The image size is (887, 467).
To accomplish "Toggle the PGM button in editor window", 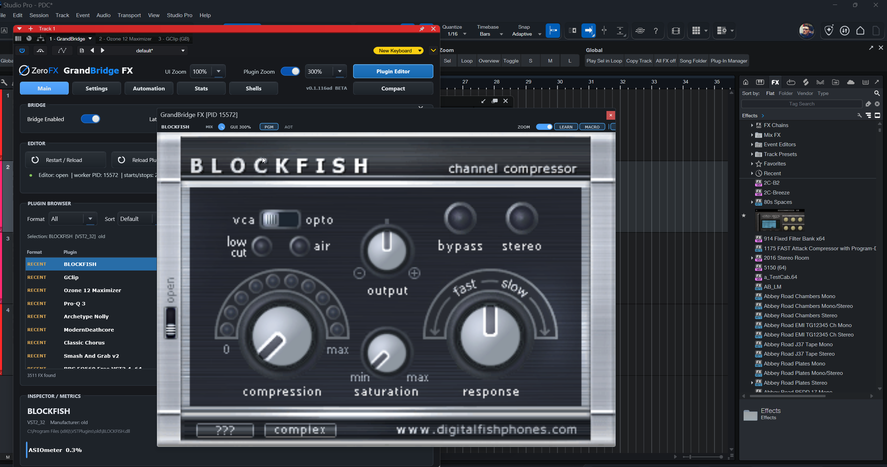I will (x=269, y=127).
